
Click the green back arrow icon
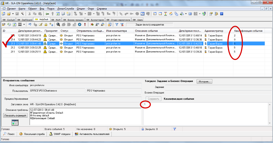(47, 14)
